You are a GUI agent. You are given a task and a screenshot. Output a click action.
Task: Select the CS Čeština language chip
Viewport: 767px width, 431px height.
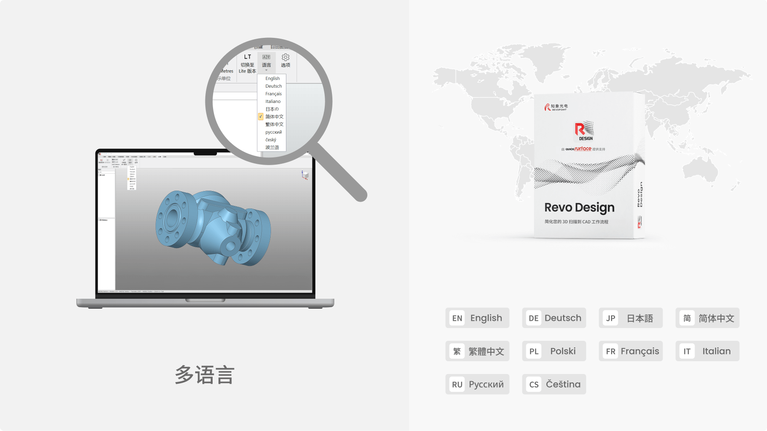coord(554,384)
